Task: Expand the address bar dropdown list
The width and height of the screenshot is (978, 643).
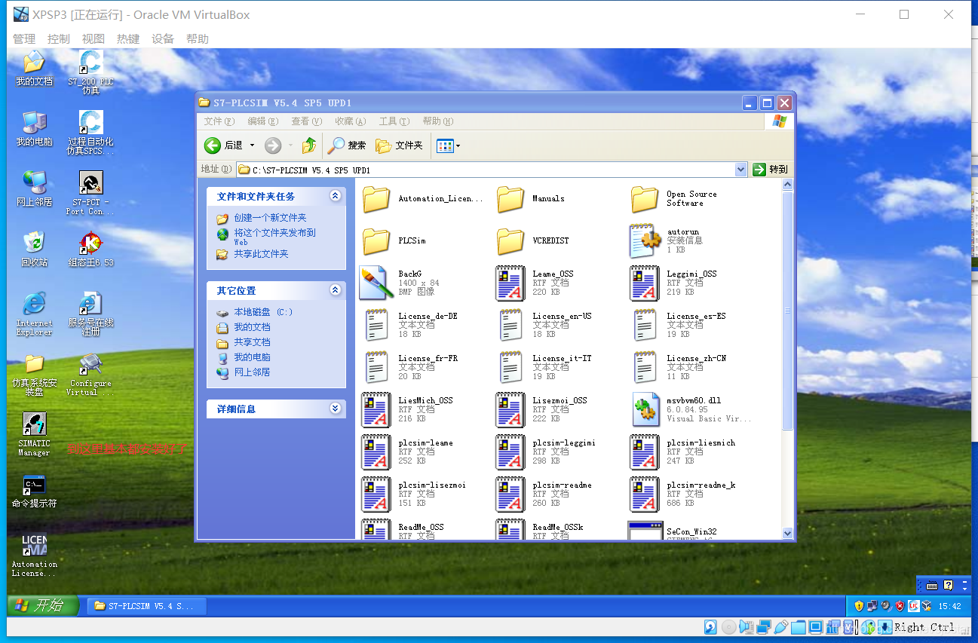Action: (x=740, y=170)
